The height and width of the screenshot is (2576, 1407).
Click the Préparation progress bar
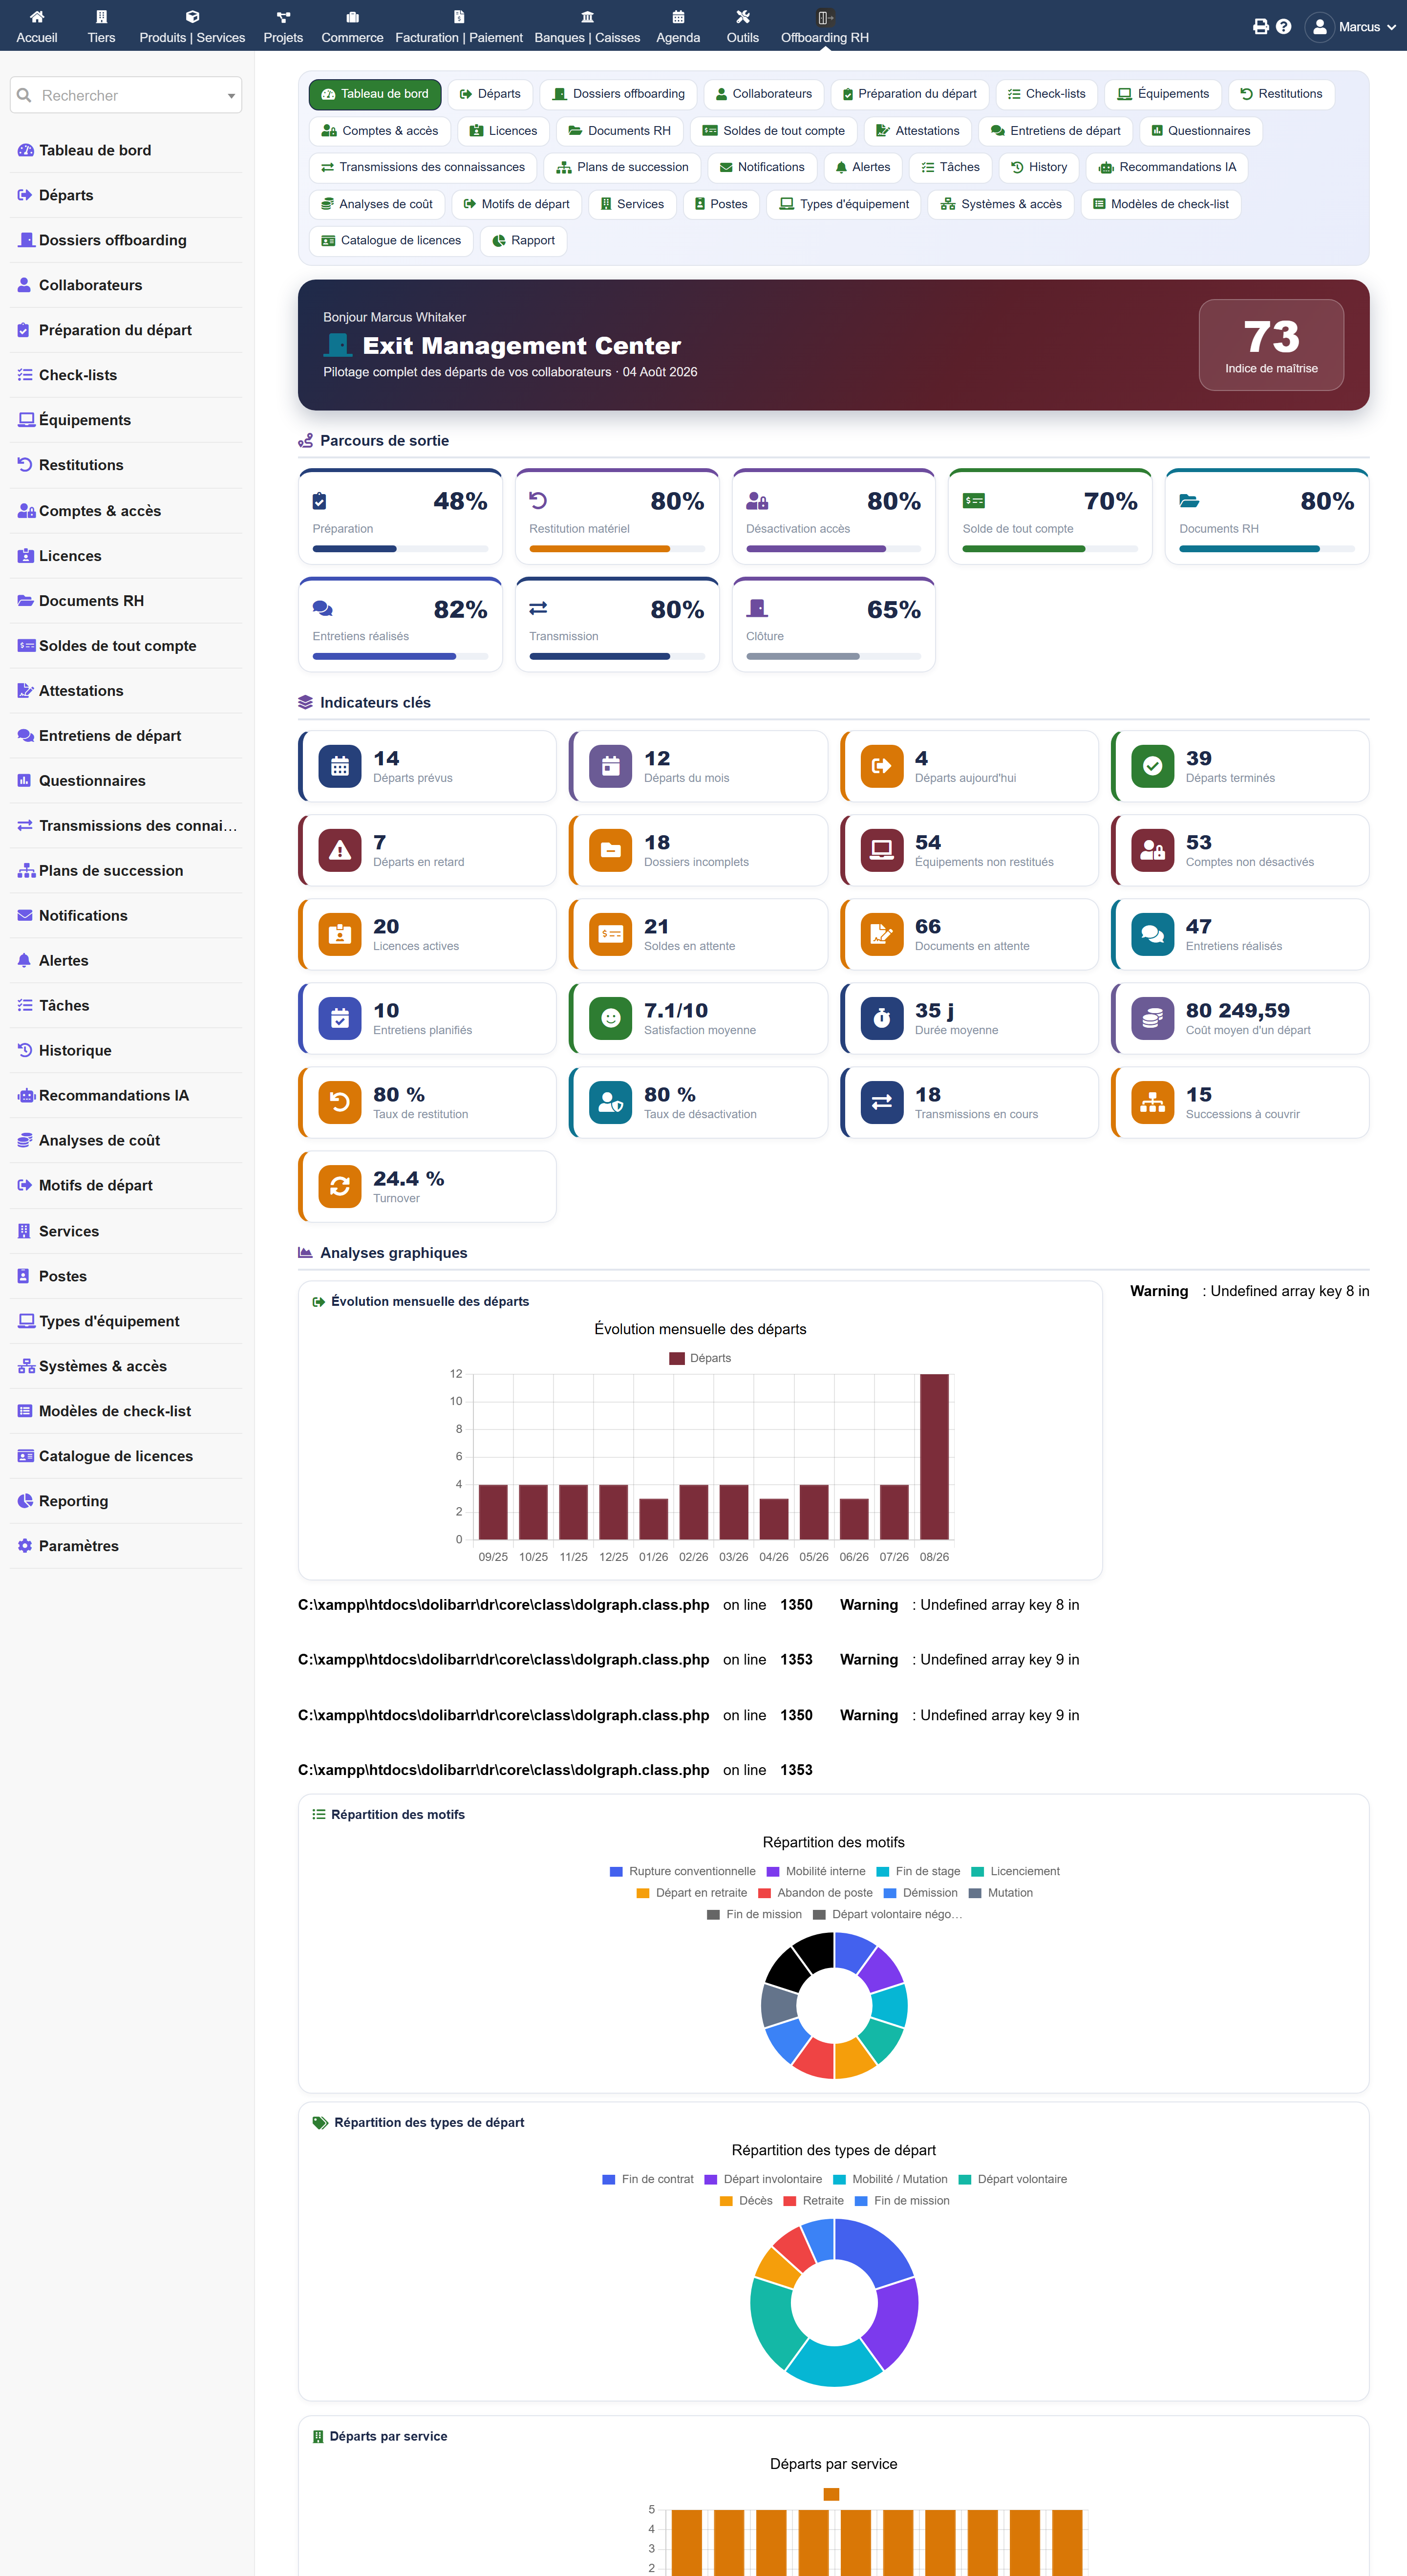pyautogui.click(x=400, y=548)
